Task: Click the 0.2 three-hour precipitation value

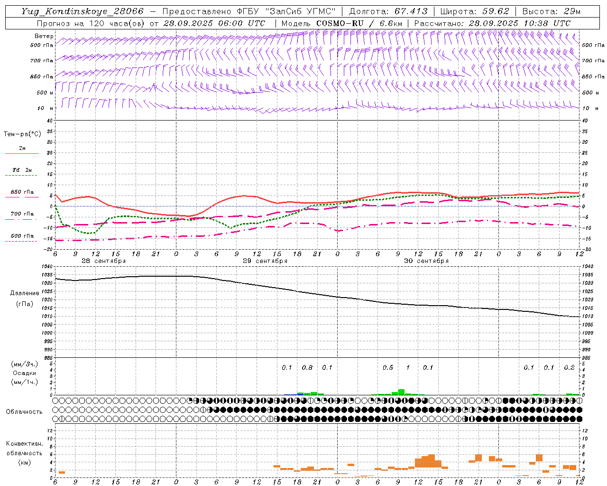Action: pyautogui.click(x=570, y=367)
